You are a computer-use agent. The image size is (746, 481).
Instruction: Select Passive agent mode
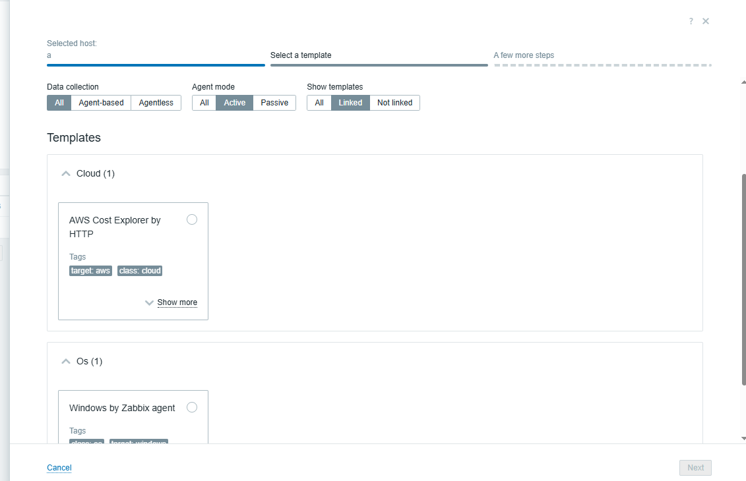tap(274, 103)
